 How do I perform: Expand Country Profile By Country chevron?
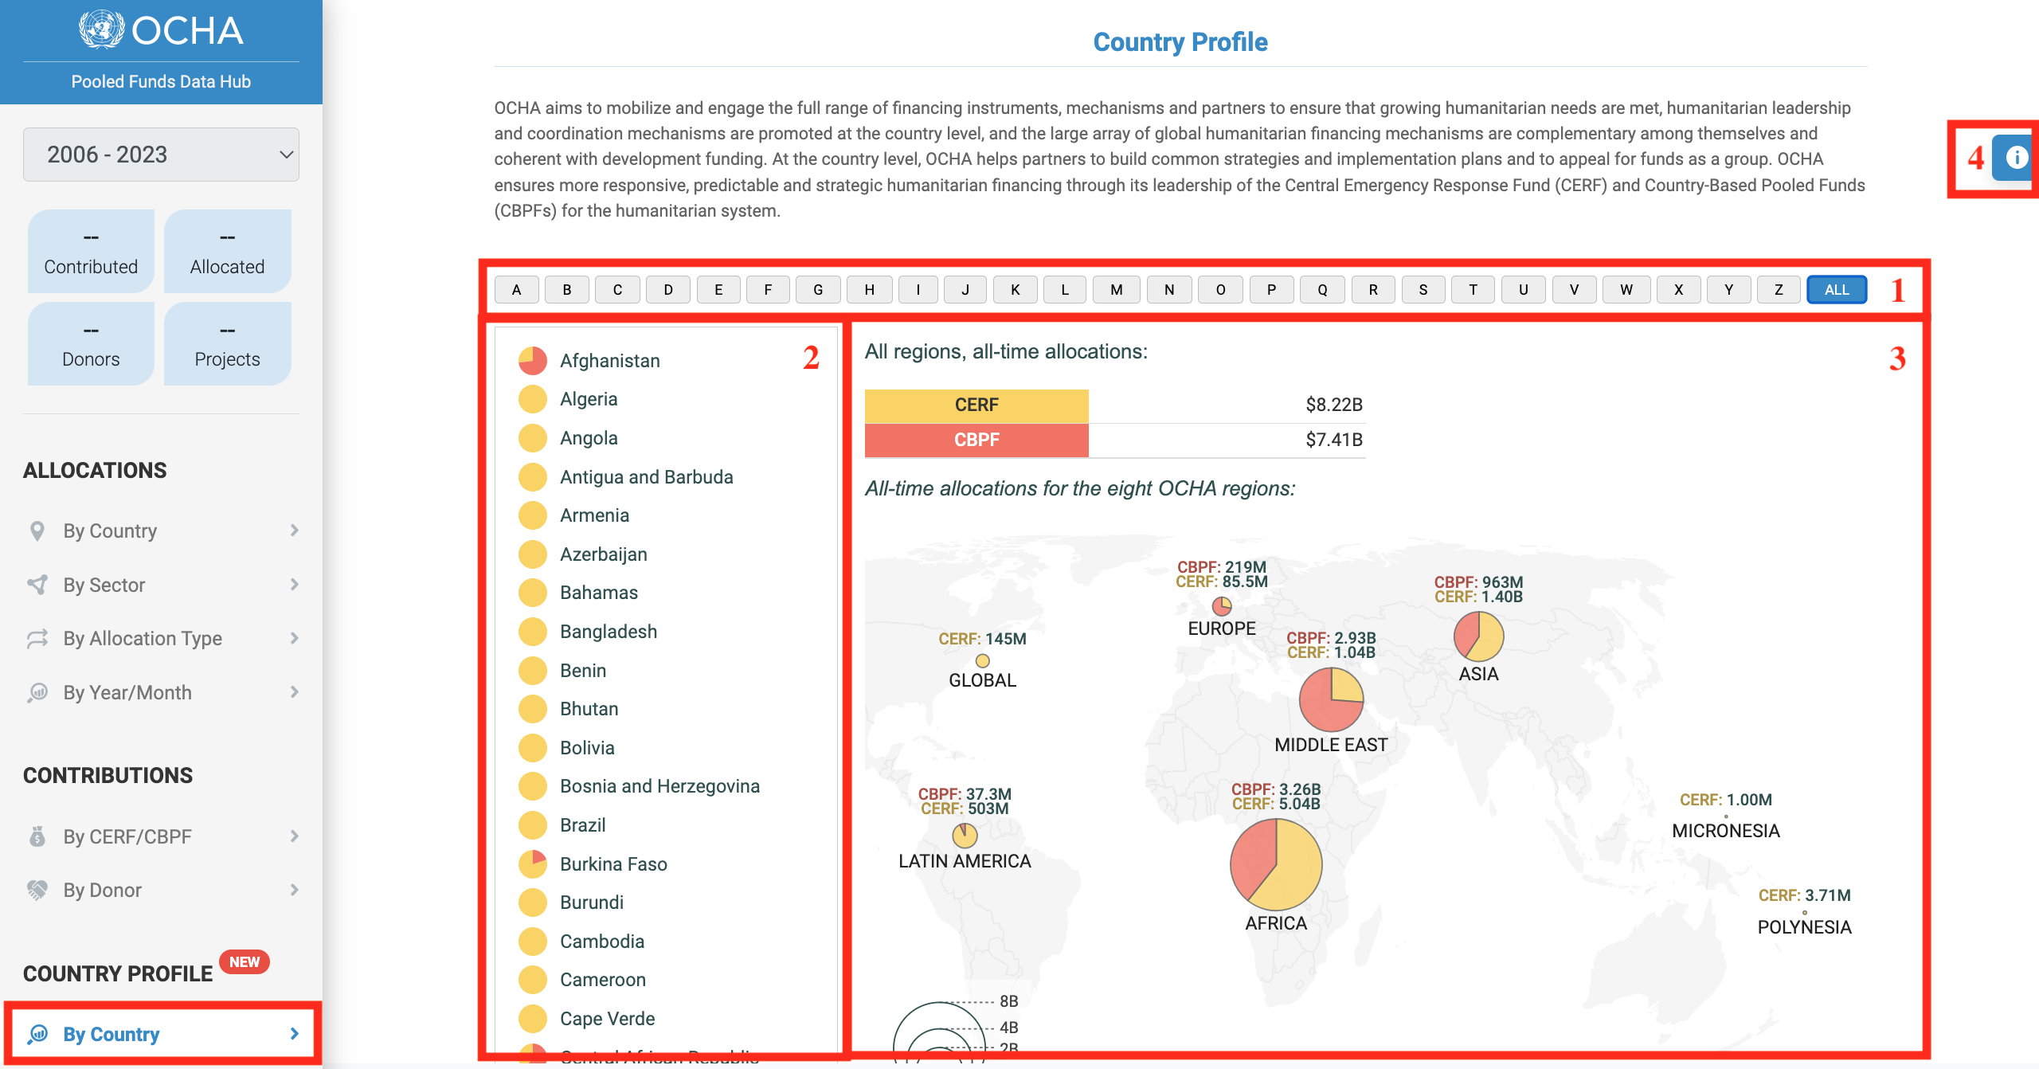(x=294, y=1034)
